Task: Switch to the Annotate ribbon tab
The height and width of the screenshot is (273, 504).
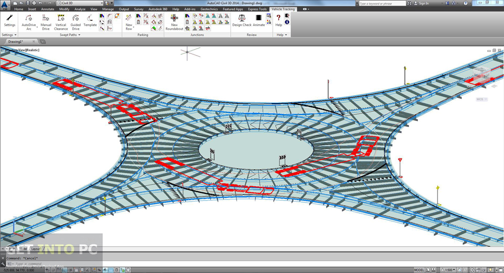Action: pyautogui.click(x=47, y=9)
